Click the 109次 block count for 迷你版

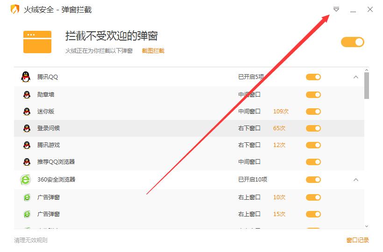281,112
